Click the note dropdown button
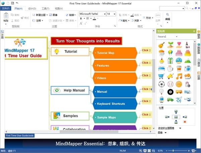This screenshot has height=153, width=201. (x=38, y=20)
